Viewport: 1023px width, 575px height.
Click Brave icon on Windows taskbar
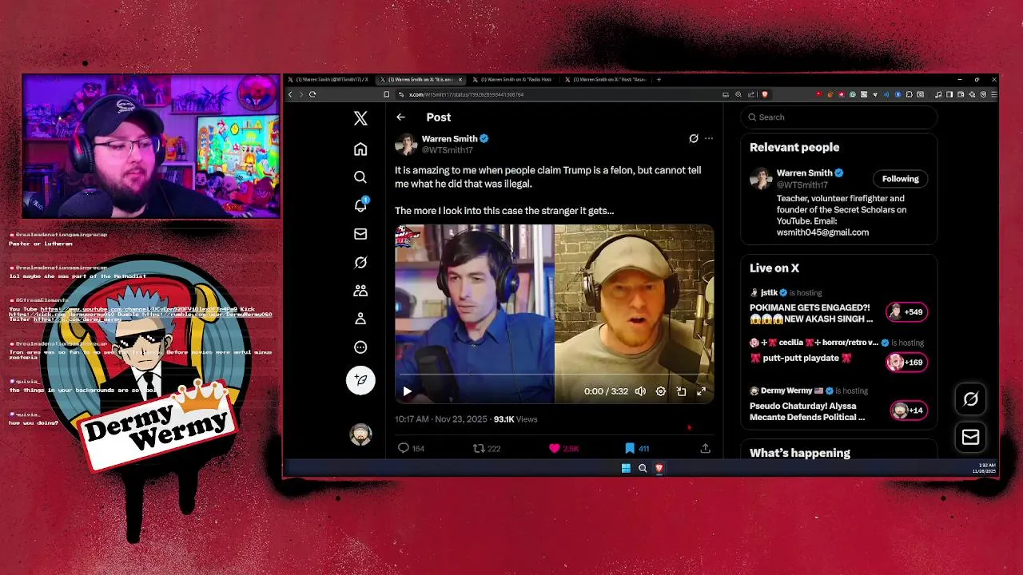tap(659, 468)
